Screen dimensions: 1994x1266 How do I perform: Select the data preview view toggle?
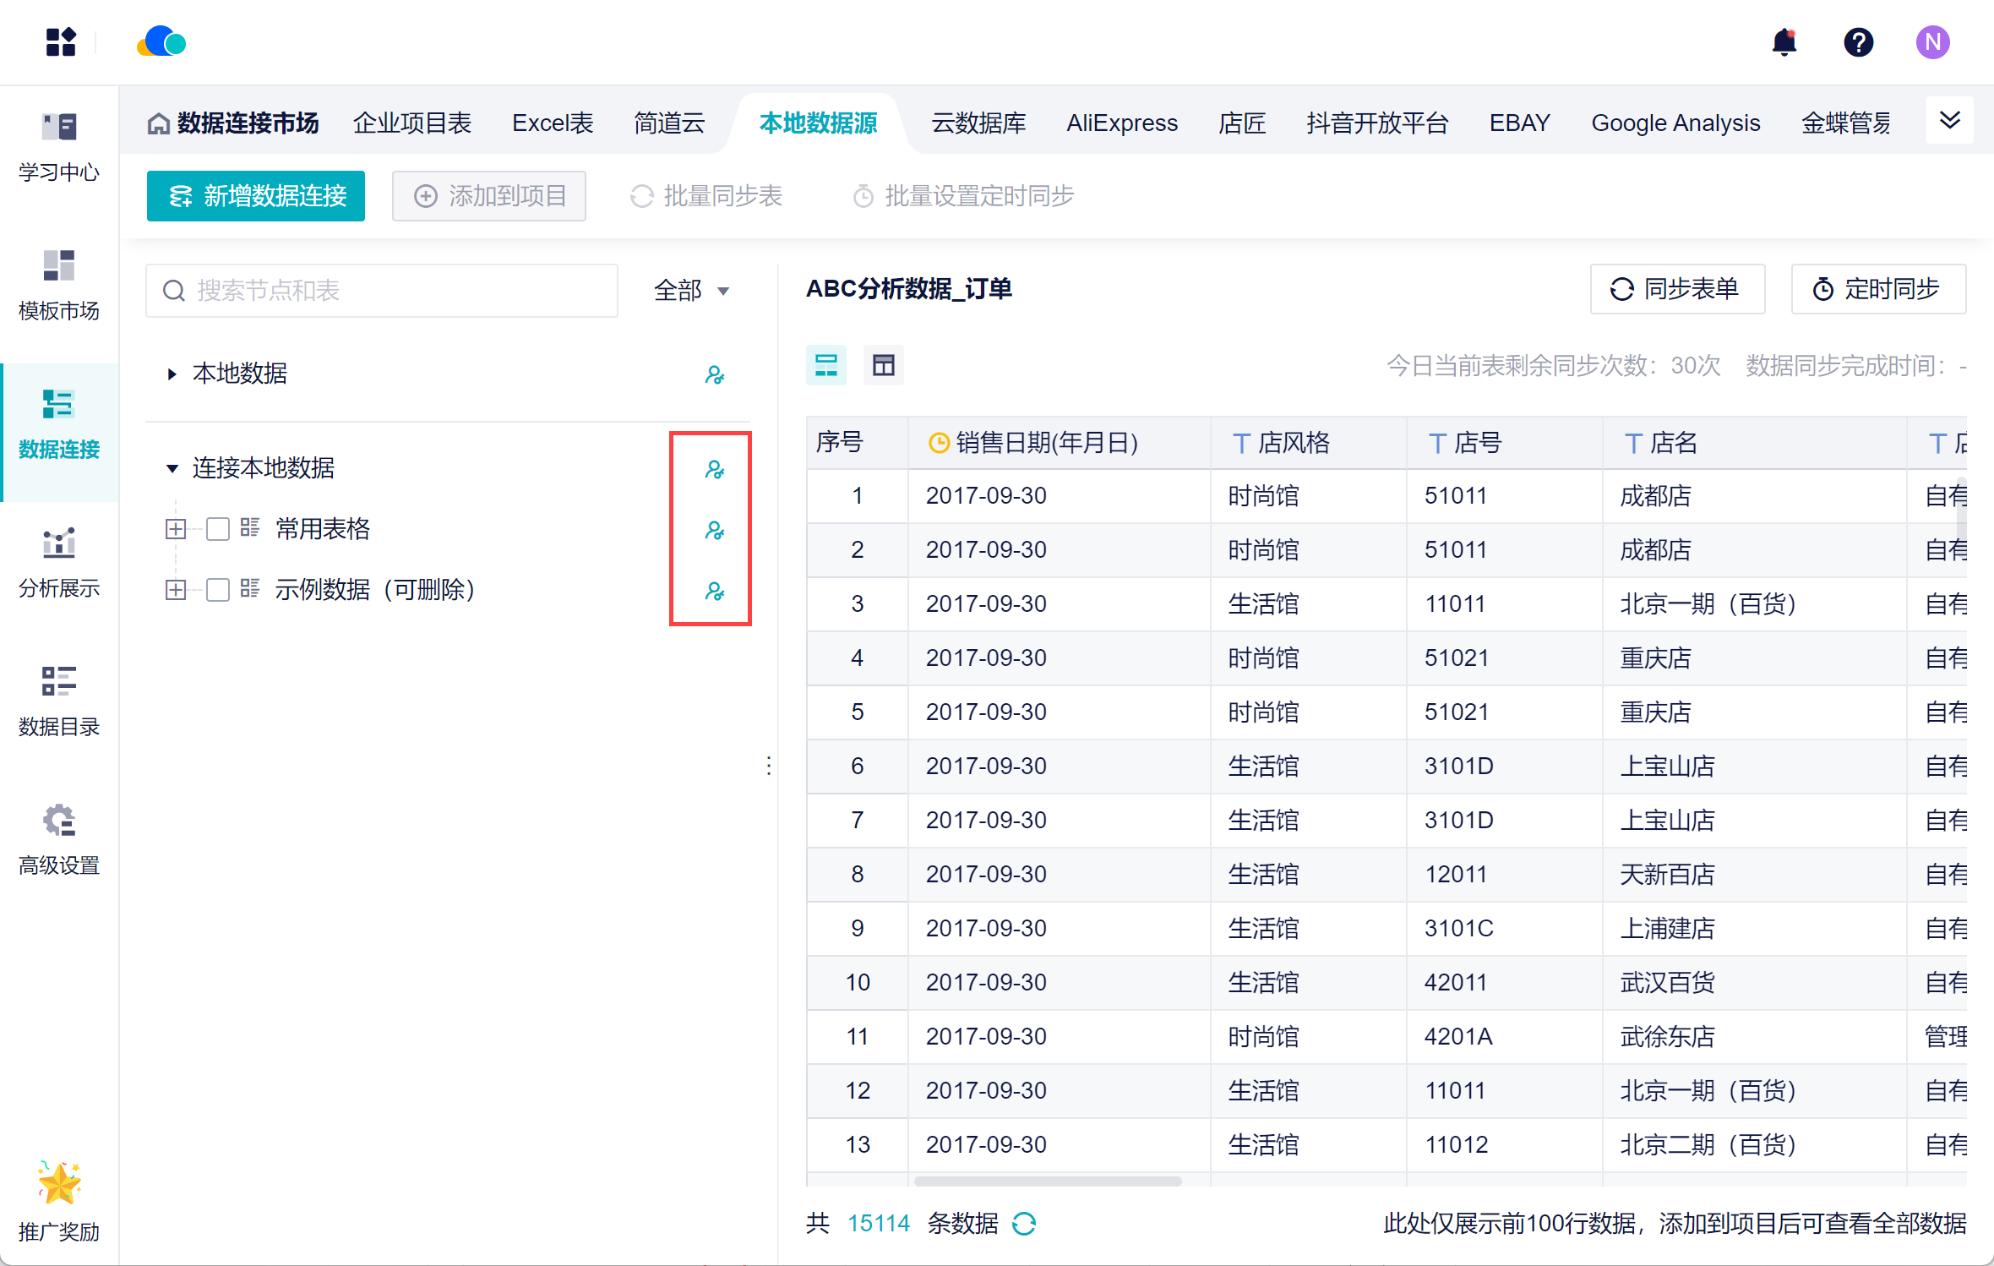(x=825, y=365)
